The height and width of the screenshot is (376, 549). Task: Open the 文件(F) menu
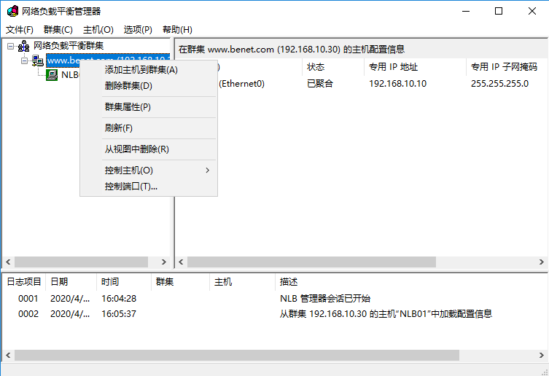click(20, 30)
